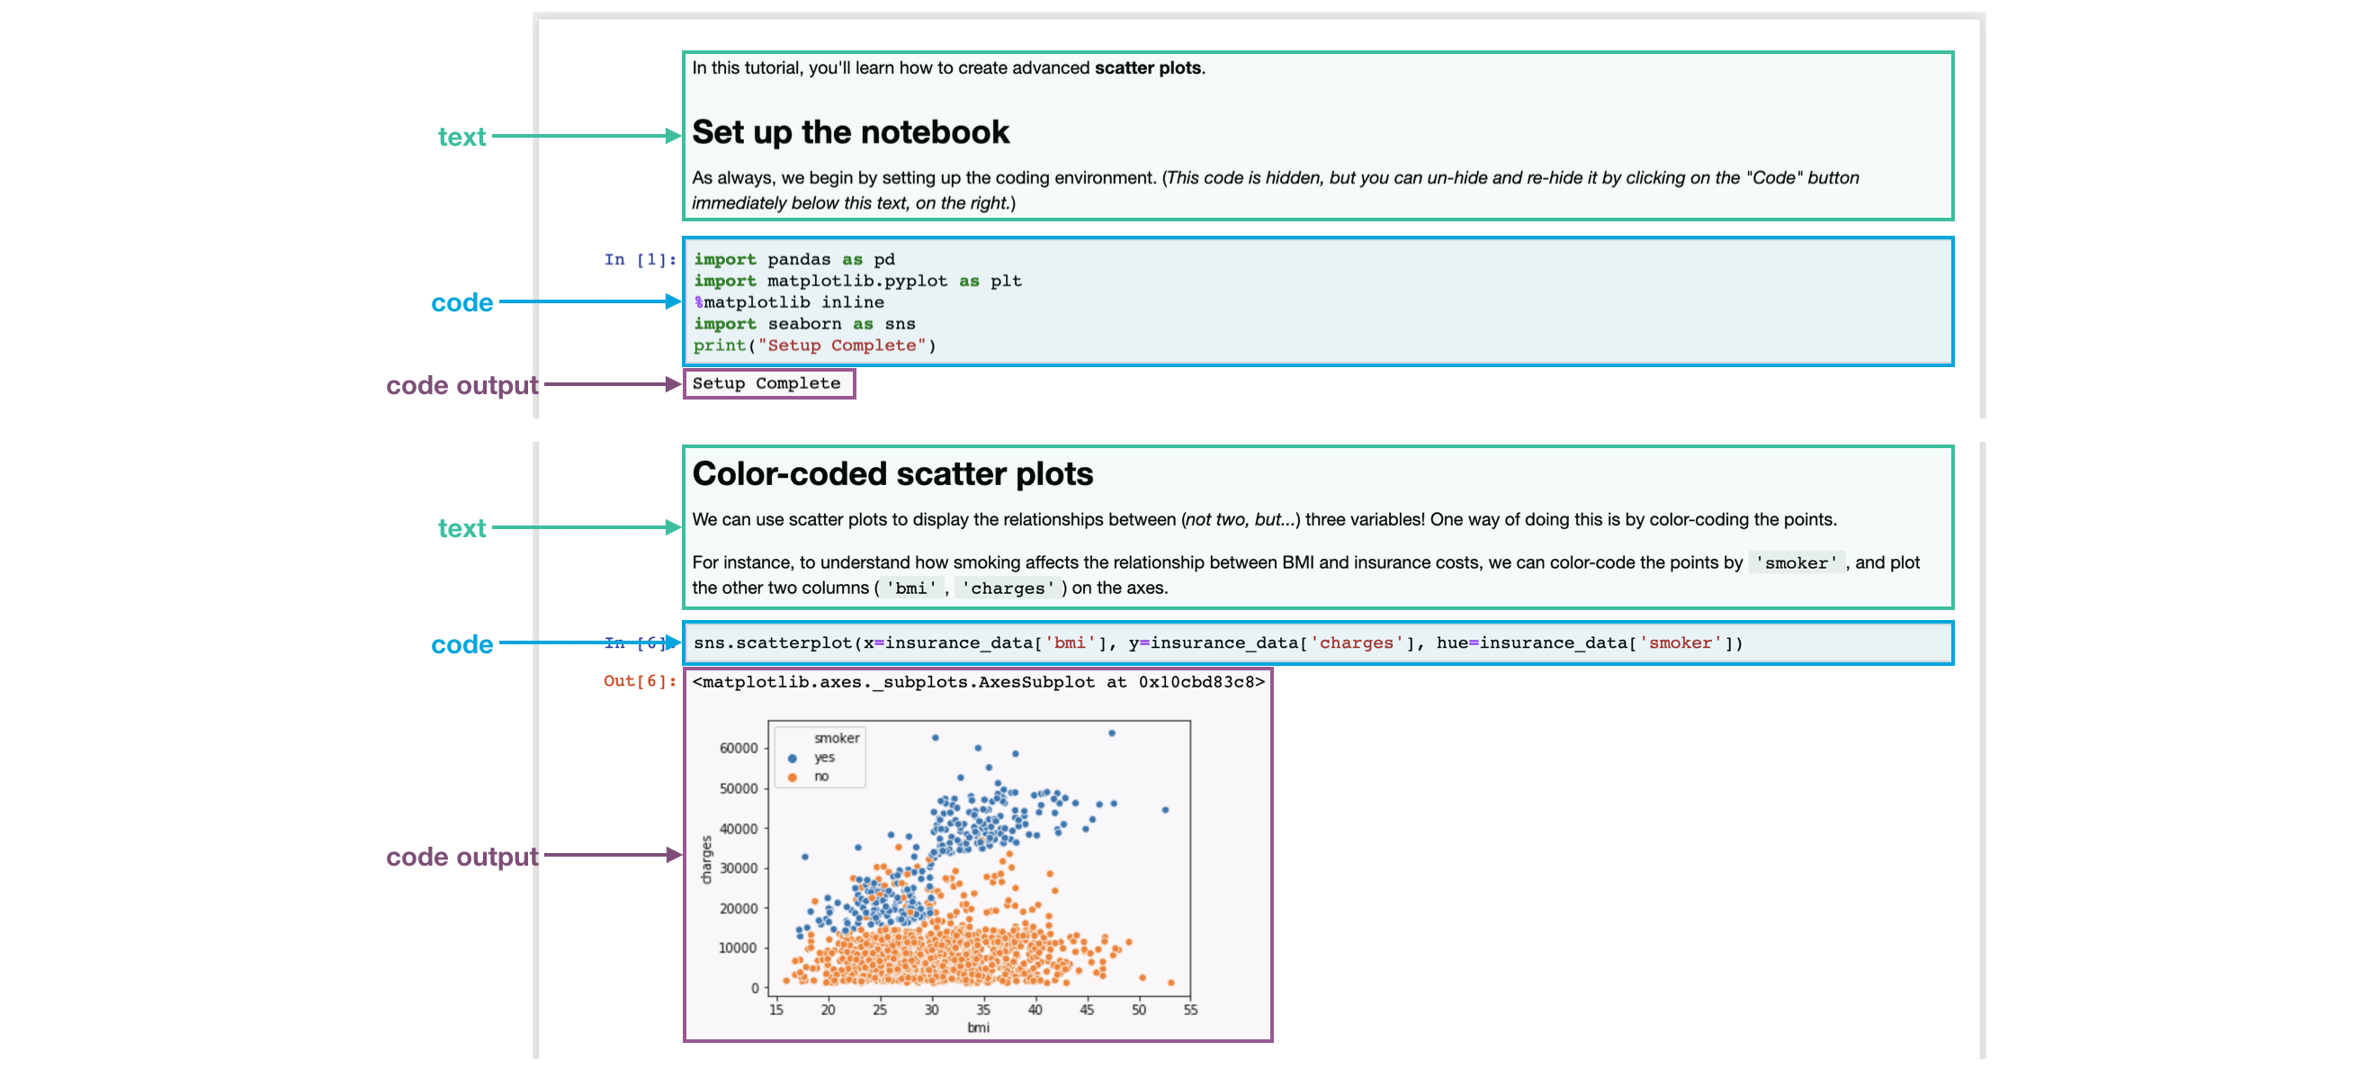Click the orange 'no' legend marker
The width and height of the screenshot is (2366, 1069).
click(792, 777)
